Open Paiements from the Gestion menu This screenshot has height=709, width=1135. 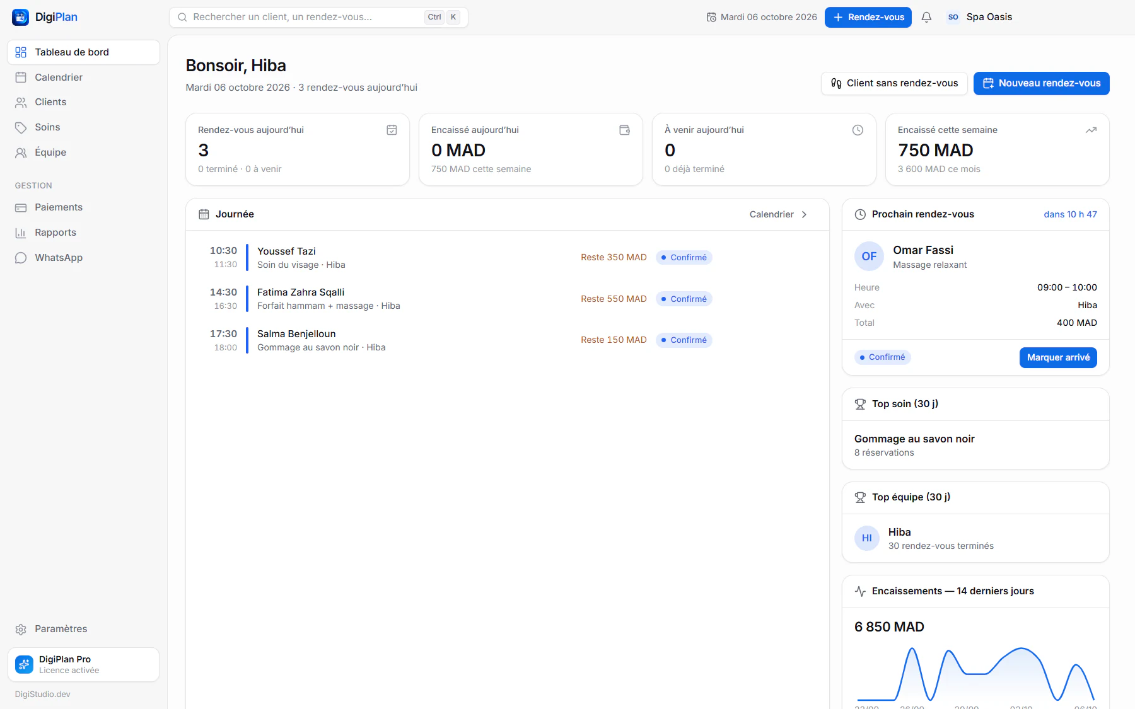tap(83, 207)
